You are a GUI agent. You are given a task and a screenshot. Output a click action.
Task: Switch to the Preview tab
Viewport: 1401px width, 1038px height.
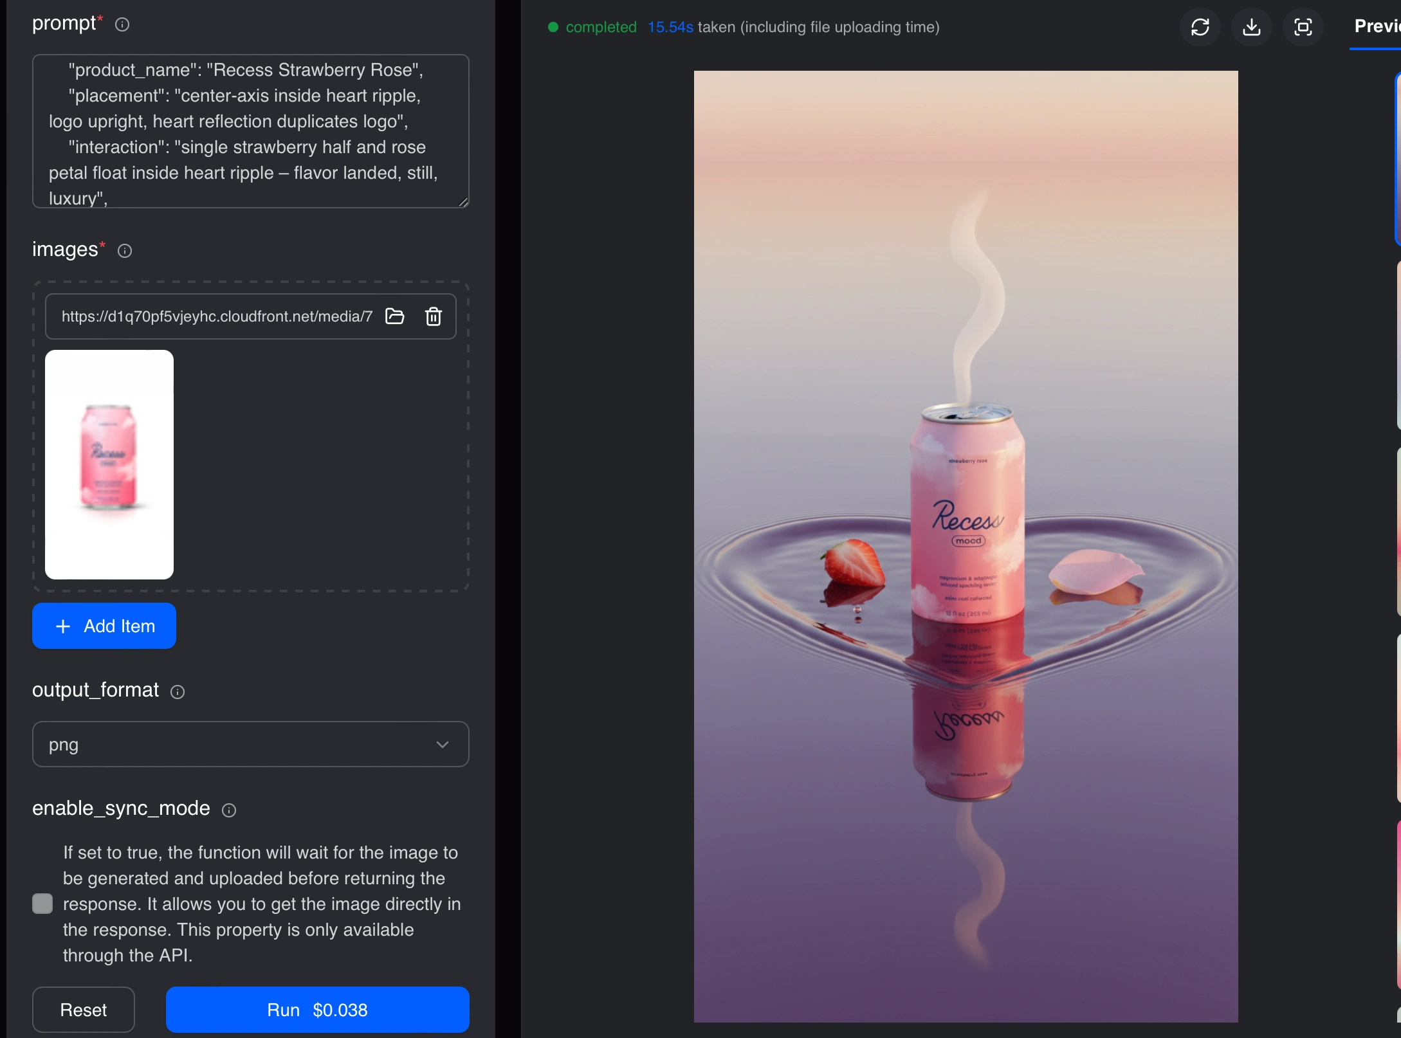tap(1377, 27)
